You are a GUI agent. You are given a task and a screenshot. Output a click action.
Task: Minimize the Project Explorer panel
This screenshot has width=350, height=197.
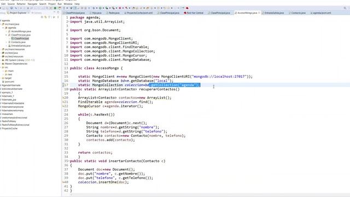pos(54,13)
